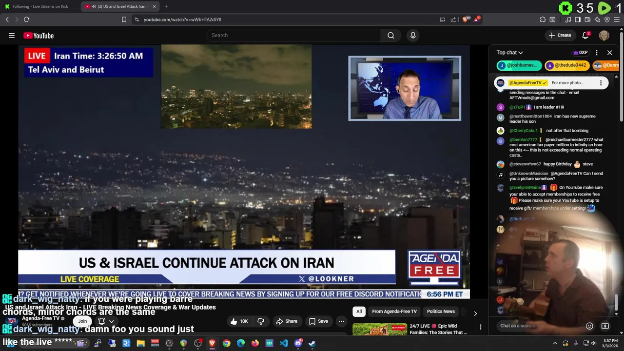Open the chat emoji picker
The width and height of the screenshot is (624, 351).
point(589,326)
